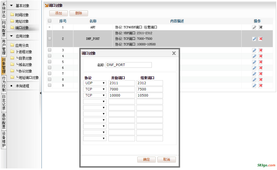Click edit pencil for row 6
The height and width of the screenshot is (170, 277).
[254, 68]
